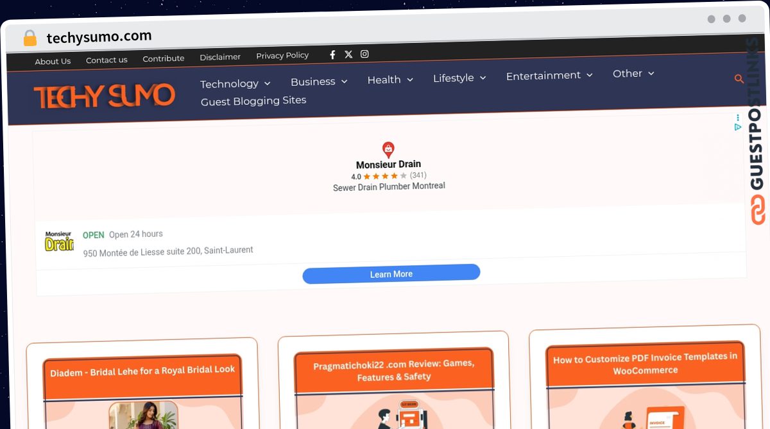Open the Business menu item

point(313,82)
